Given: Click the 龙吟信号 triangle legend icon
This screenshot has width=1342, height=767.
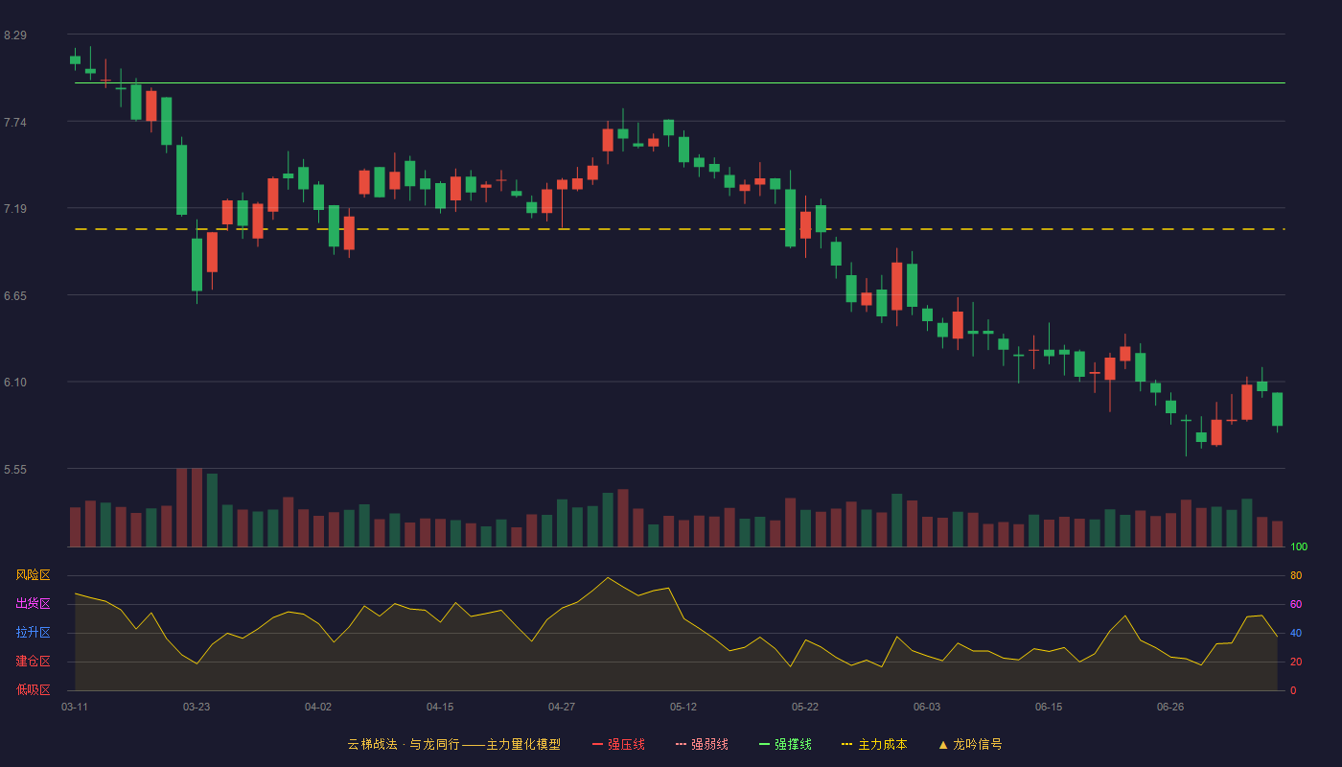Looking at the screenshot, I should click(x=943, y=744).
